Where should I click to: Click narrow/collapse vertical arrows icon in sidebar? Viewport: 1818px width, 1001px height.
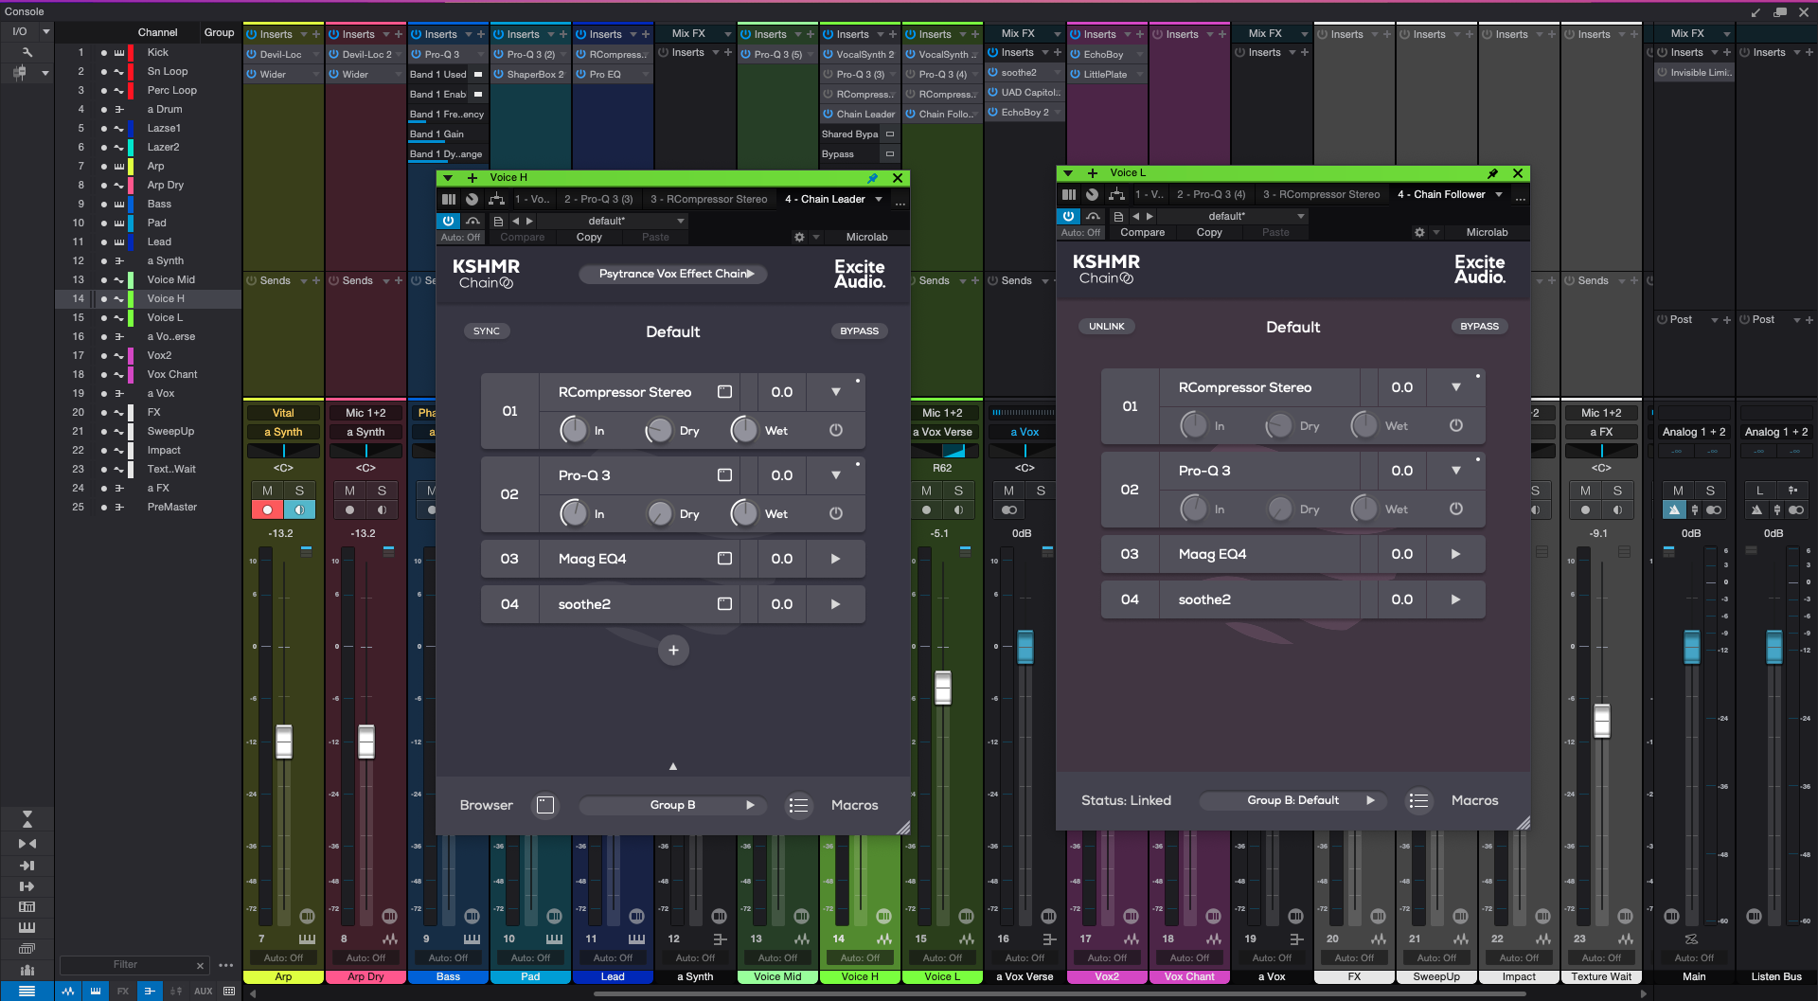pyautogui.click(x=27, y=818)
